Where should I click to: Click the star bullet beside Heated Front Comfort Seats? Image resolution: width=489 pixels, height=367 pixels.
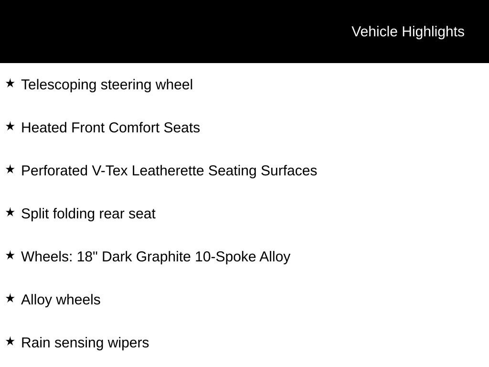click(x=10, y=127)
